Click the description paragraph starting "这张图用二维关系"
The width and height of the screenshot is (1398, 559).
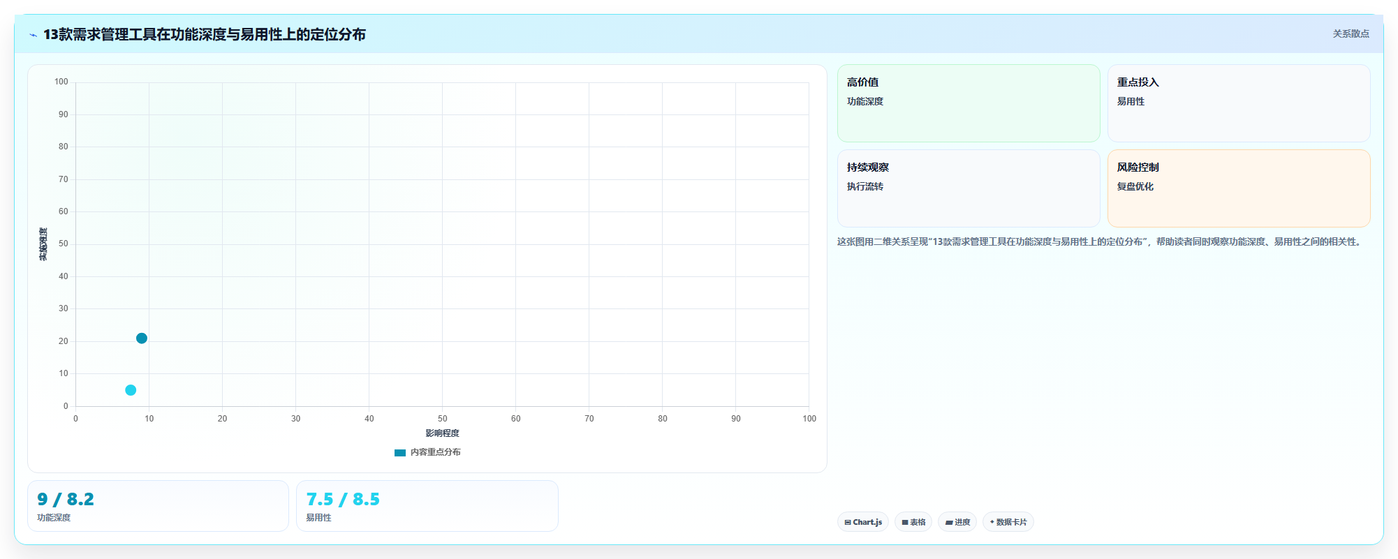1100,241
